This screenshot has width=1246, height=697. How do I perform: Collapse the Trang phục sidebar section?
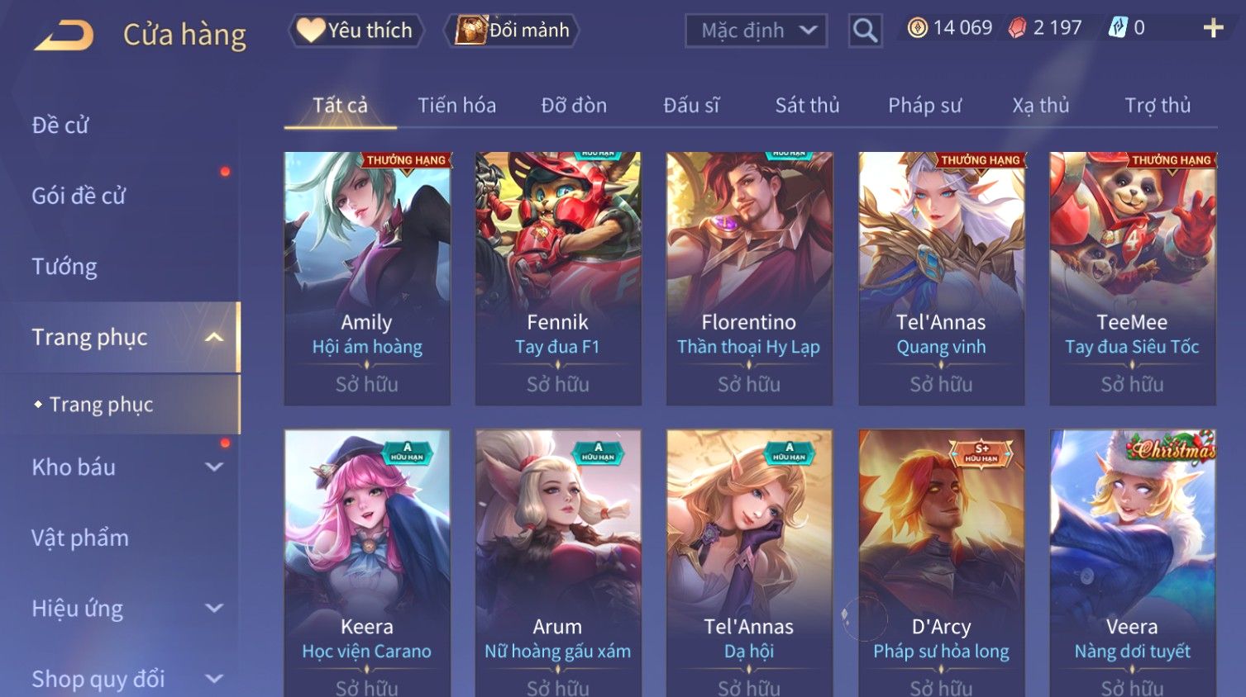point(214,337)
